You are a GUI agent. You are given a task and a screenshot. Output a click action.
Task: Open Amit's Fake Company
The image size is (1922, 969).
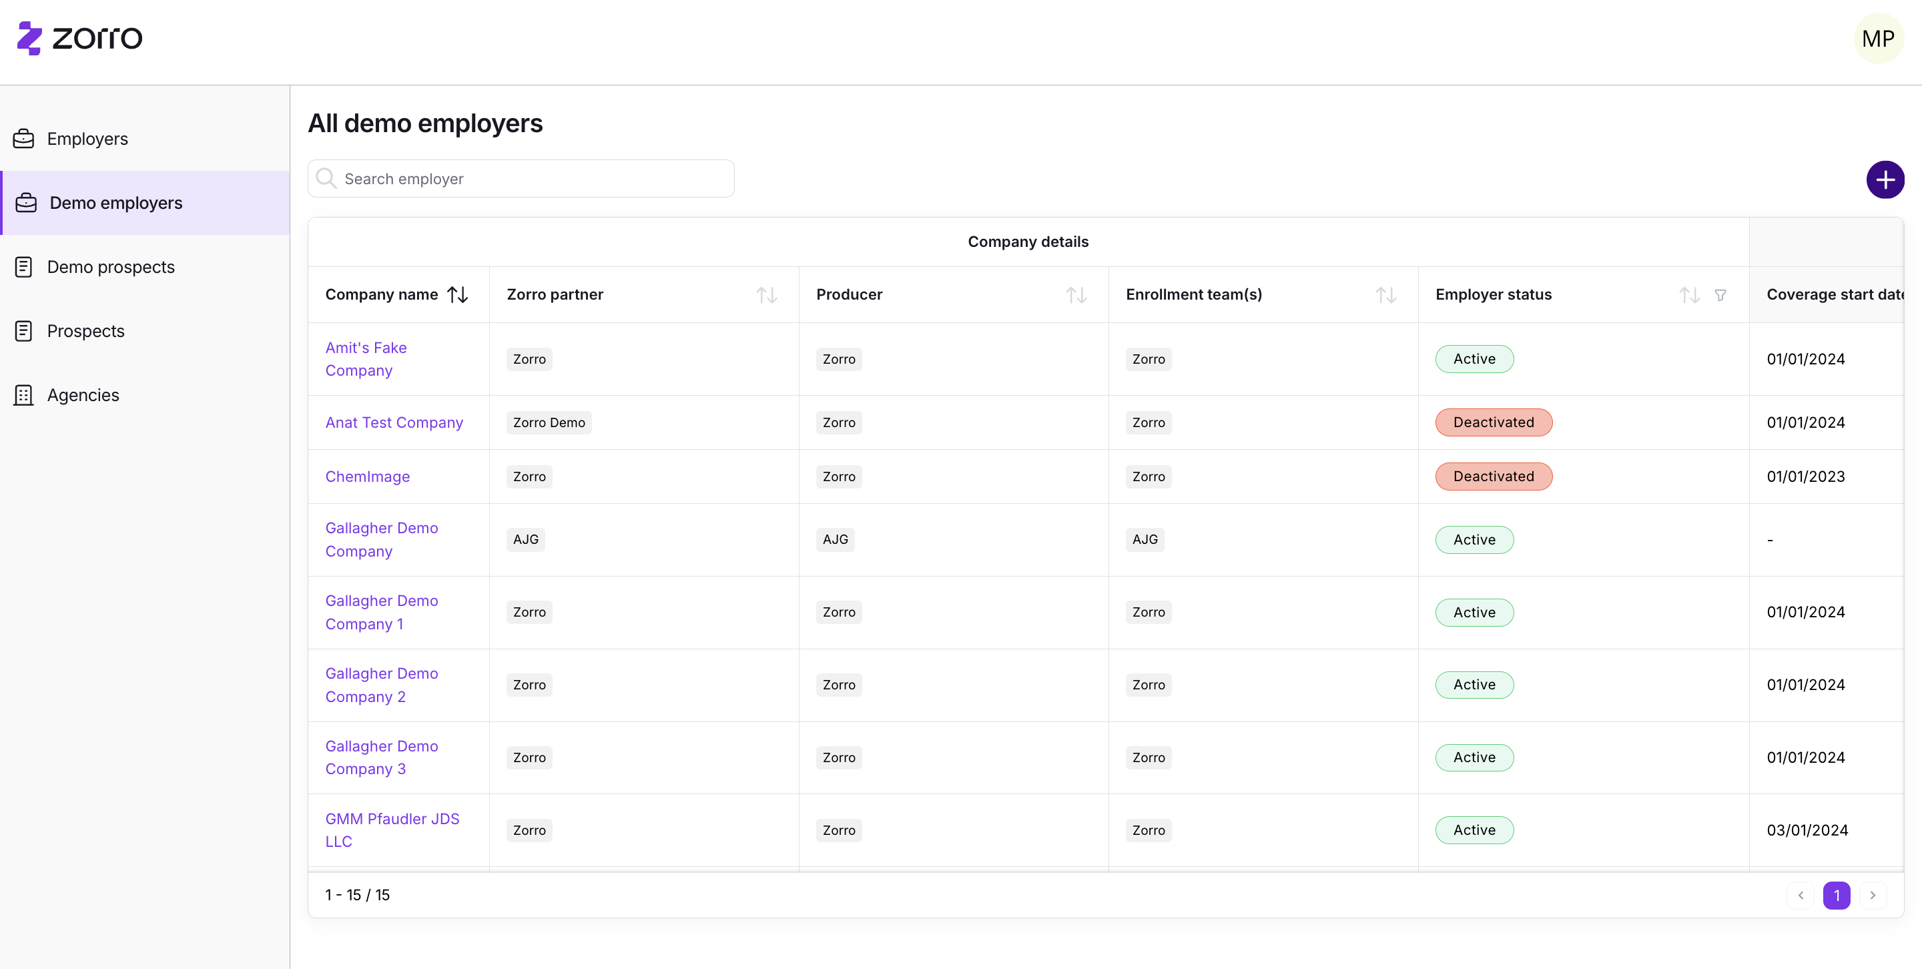(366, 359)
